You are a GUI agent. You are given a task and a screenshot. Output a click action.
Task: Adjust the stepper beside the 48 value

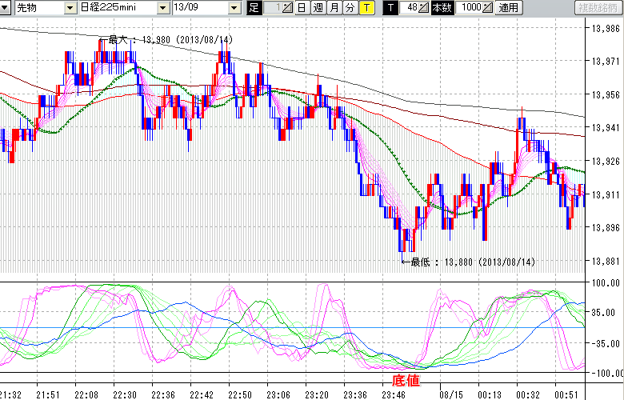425,8
